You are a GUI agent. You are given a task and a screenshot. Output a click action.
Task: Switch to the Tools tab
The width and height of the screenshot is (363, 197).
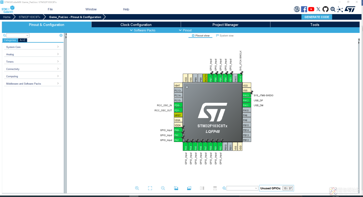(x=315, y=25)
